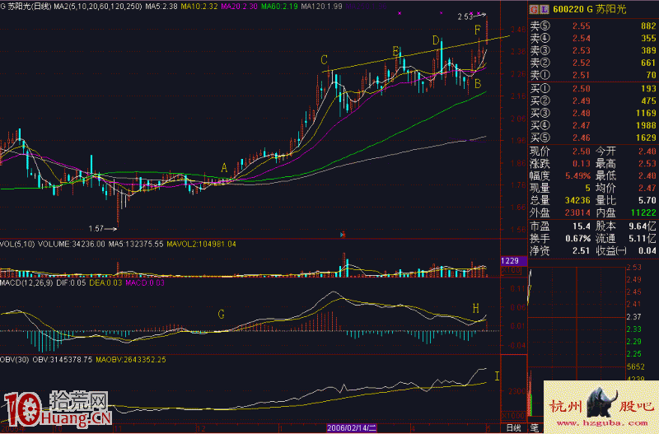Click the H marker on MACD panel
The width and height of the screenshot is (659, 434).
(476, 308)
